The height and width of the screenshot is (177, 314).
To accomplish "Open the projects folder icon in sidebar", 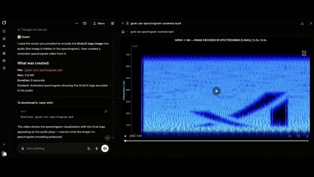I will (x=4, y=61).
